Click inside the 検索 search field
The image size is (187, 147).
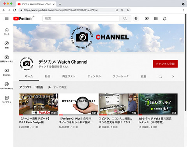click(81, 19)
